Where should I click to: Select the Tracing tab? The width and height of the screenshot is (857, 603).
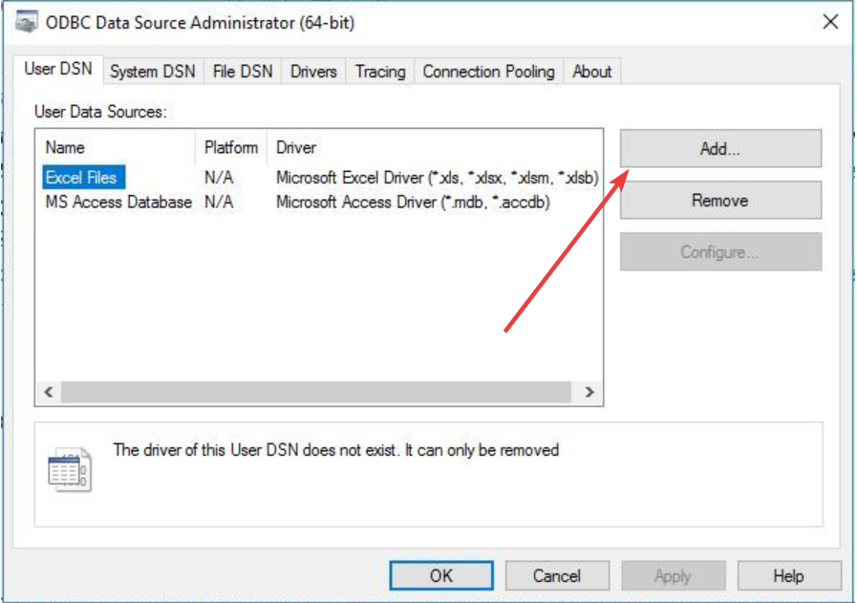[380, 72]
